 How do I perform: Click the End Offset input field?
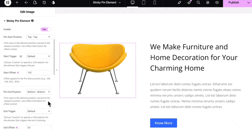point(39,127)
